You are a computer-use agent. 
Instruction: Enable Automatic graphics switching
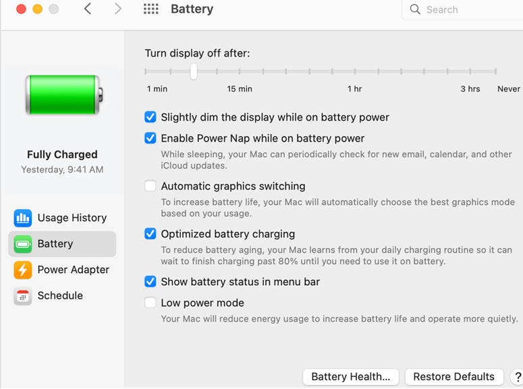pyautogui.click(x=150, y=185)
